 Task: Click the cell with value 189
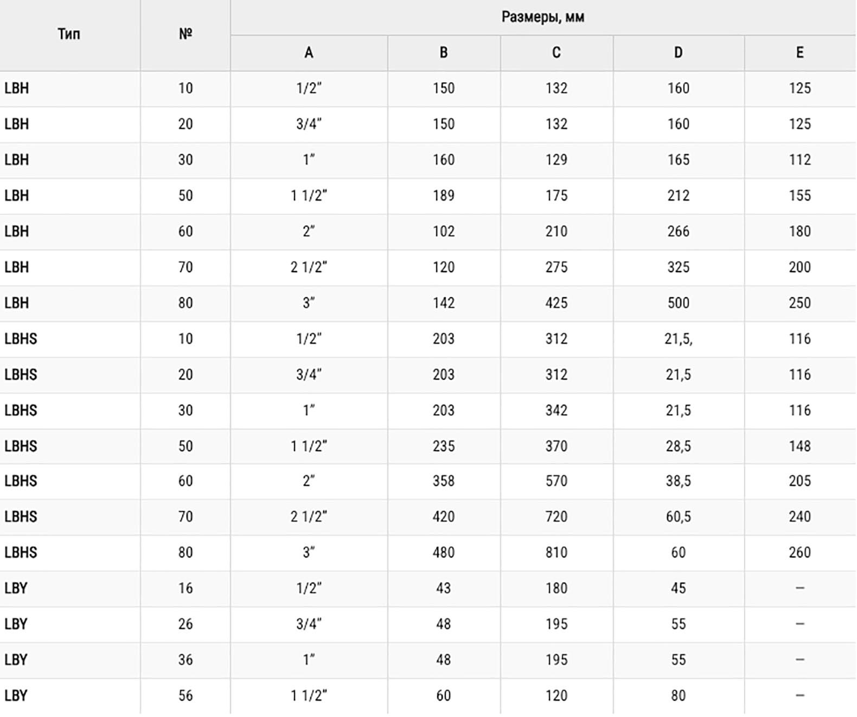tap(444, 195)
